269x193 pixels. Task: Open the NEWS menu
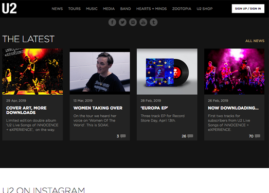[x=57, y=9]
